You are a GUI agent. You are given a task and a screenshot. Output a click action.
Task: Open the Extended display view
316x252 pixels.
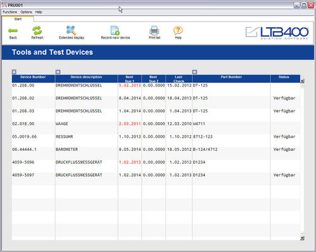coord(71,33)
